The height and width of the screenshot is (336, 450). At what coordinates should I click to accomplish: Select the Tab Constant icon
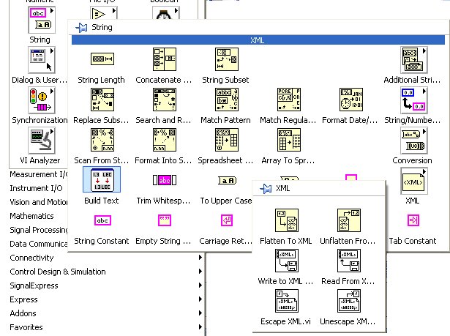(x=413, y=220)
